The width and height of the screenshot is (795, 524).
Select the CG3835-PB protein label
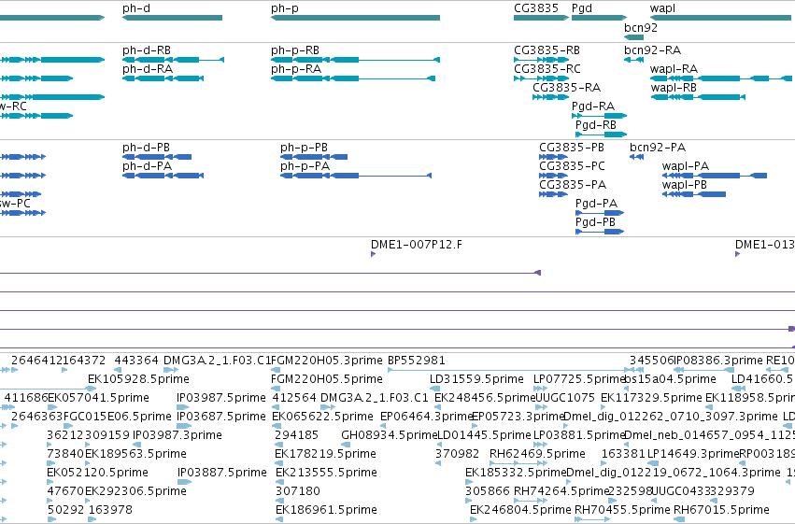(x=572, y=148)
